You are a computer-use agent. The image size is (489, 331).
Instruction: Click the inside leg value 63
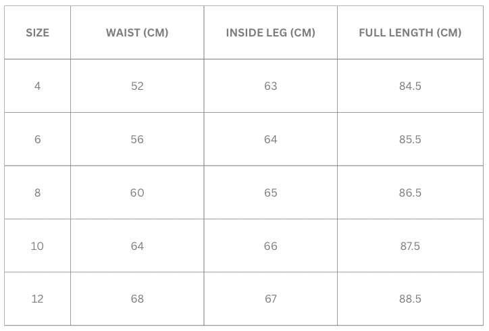click(270, 86)
